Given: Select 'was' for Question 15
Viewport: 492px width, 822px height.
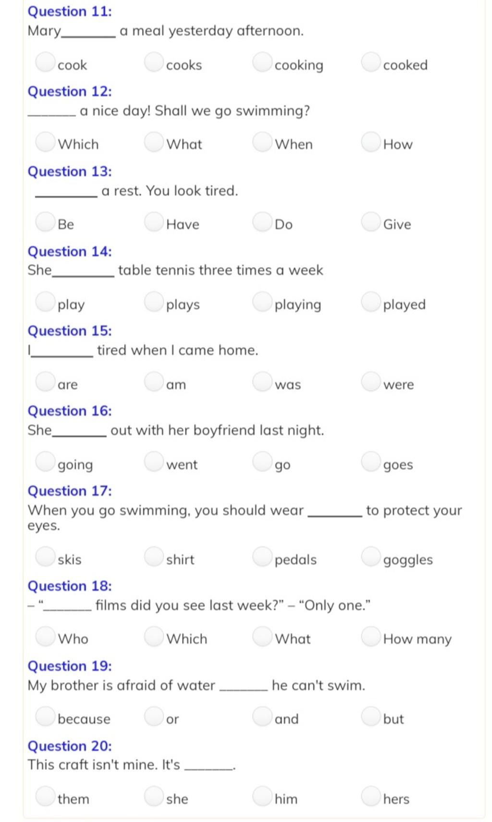Looking at the screenshot, I should pos(262,381).
